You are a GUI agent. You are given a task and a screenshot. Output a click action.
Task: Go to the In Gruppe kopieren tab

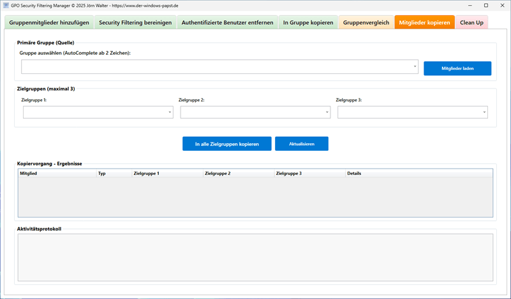[x=308, y=23]
